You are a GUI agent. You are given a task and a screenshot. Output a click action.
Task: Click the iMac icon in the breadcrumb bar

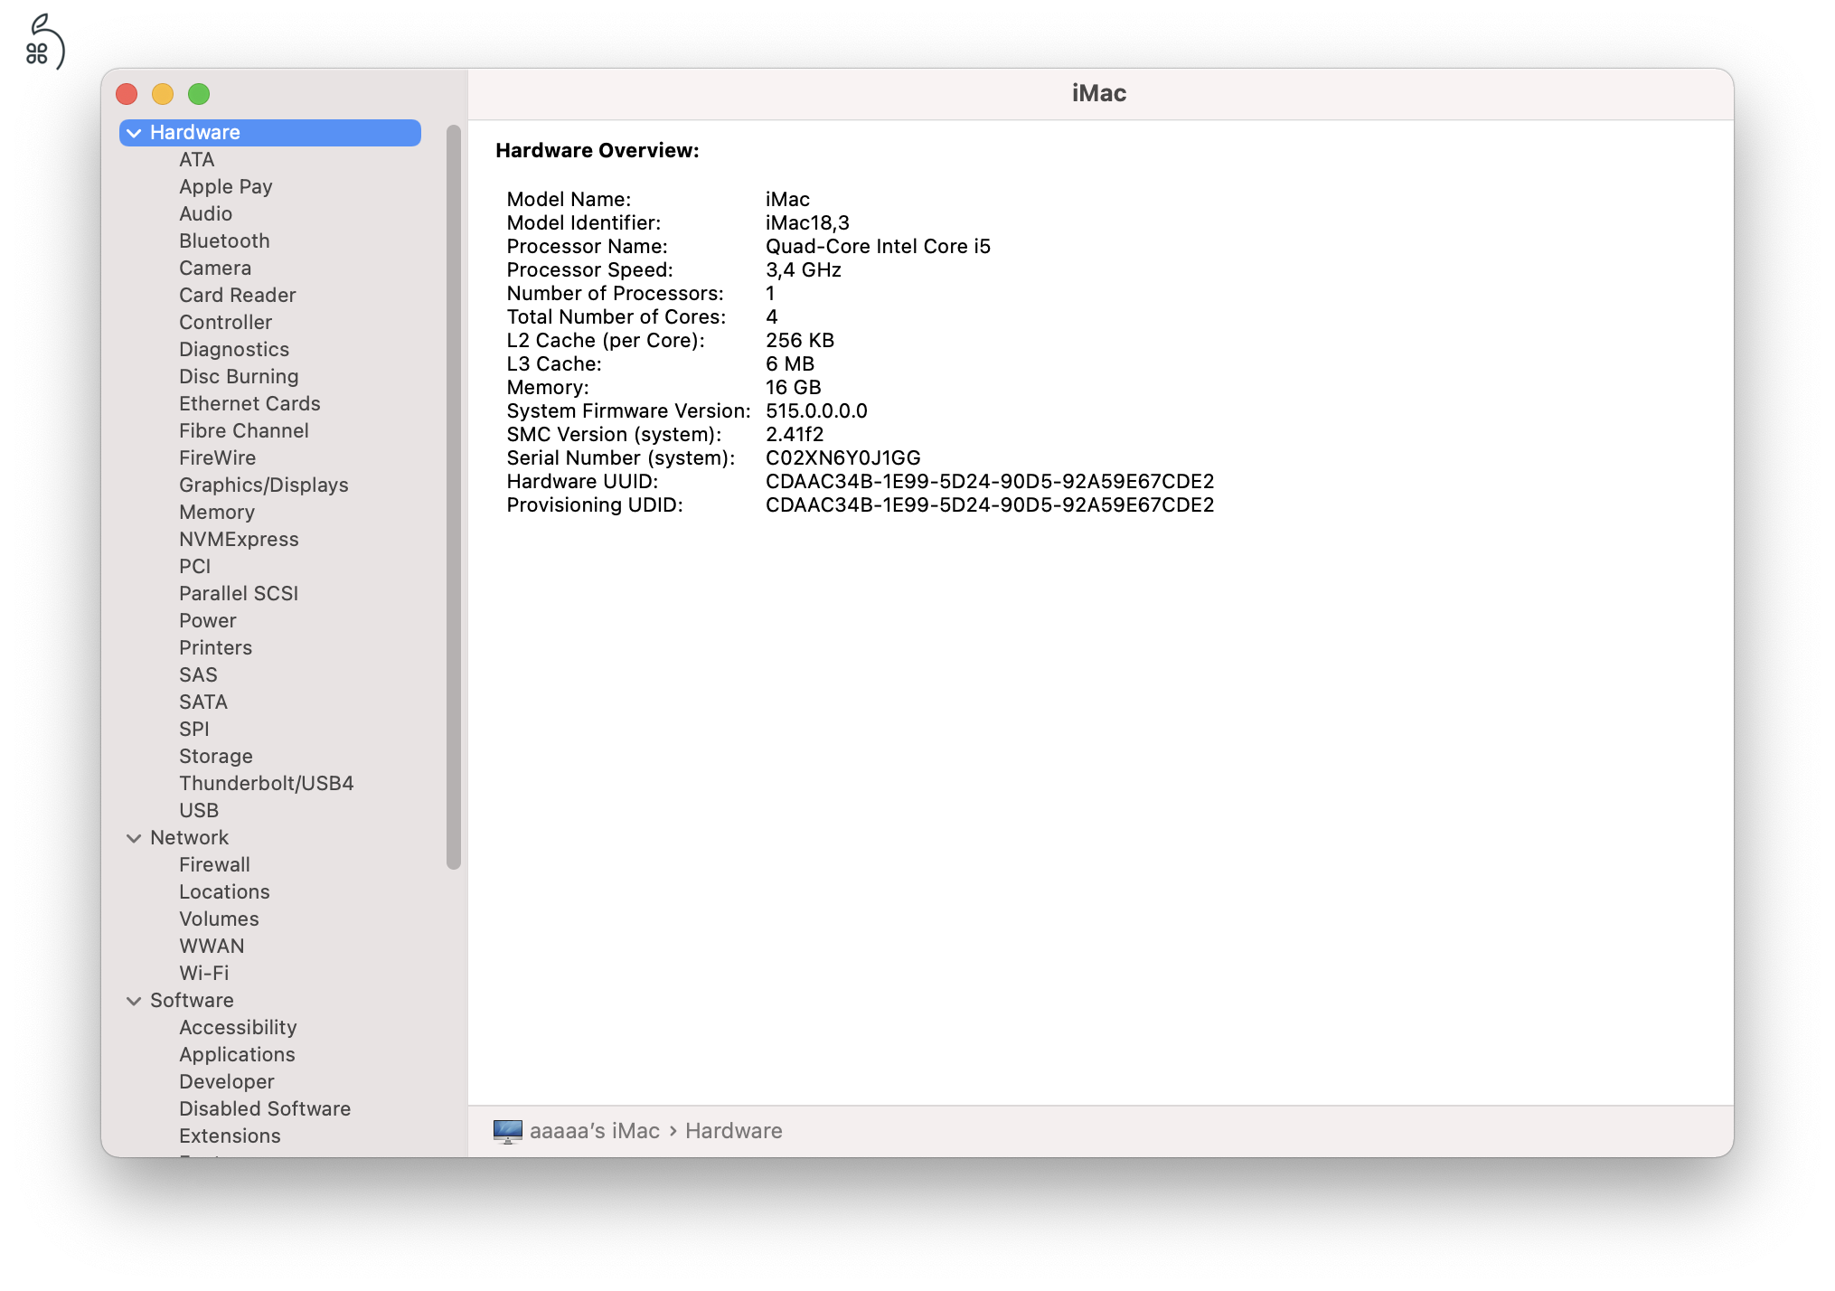point(509,1130)
